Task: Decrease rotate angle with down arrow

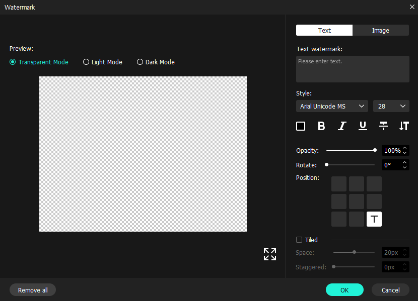Action: click(x=405, y=167)
